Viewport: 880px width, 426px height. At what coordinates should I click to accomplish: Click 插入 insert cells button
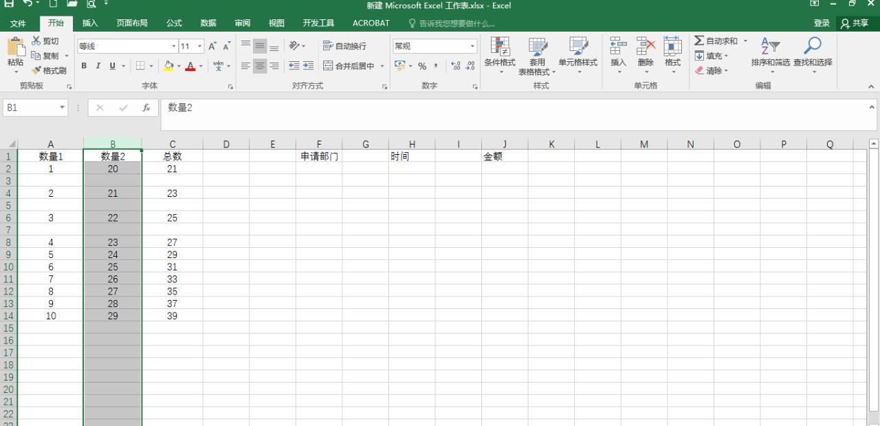pos(619,54)
